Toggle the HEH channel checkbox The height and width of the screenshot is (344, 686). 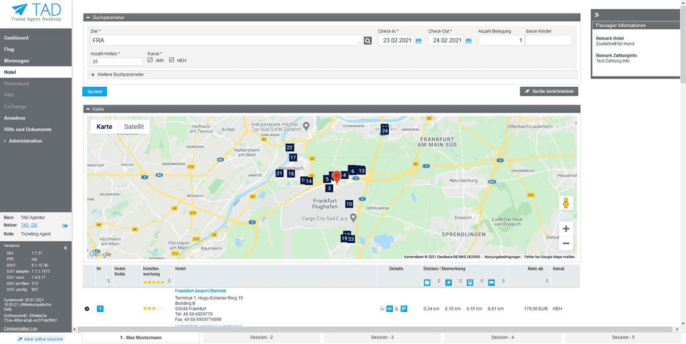[x=172, y=60]
